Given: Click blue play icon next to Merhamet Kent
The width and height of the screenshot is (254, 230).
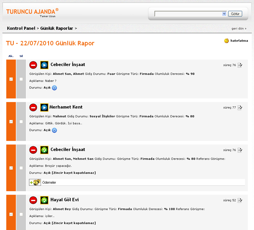Looking at the screenshot, I should click(x=44, y=107).
